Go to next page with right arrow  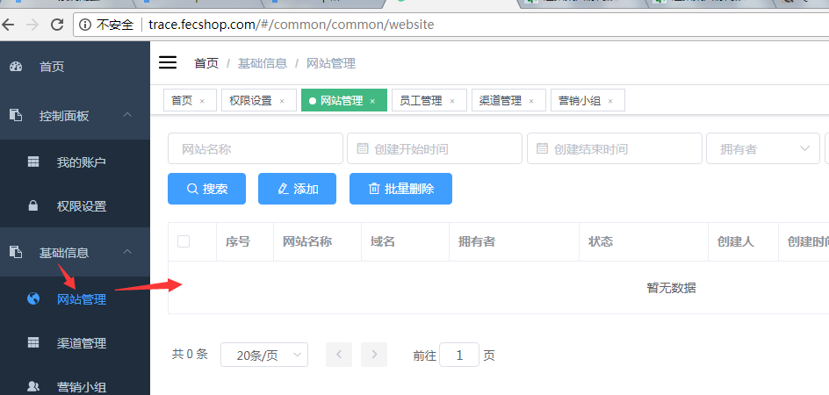[x=374, y=355]
